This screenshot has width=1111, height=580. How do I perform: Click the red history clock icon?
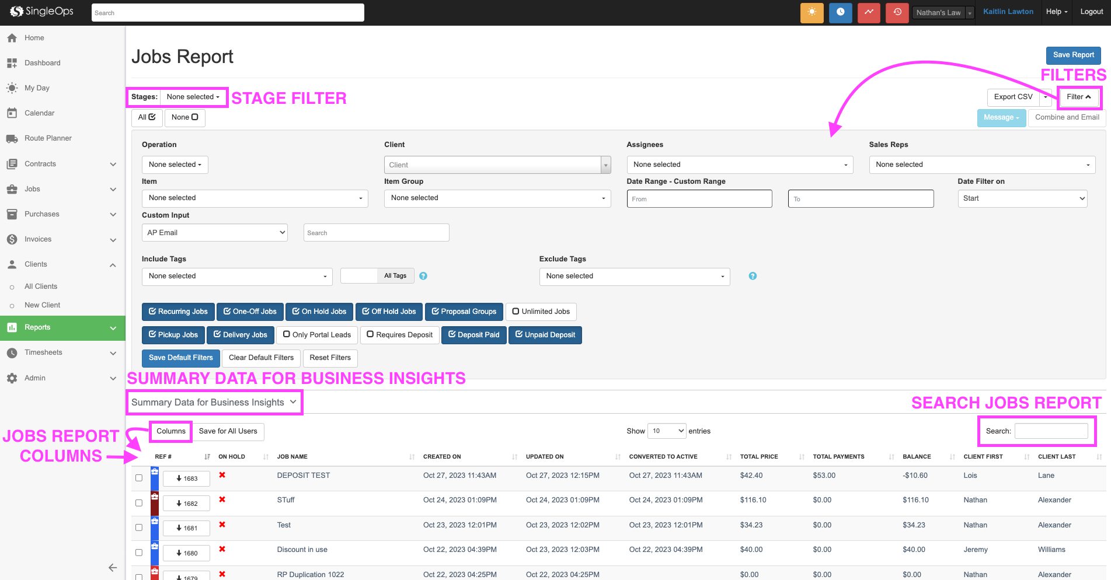click(x=897, y=12)
